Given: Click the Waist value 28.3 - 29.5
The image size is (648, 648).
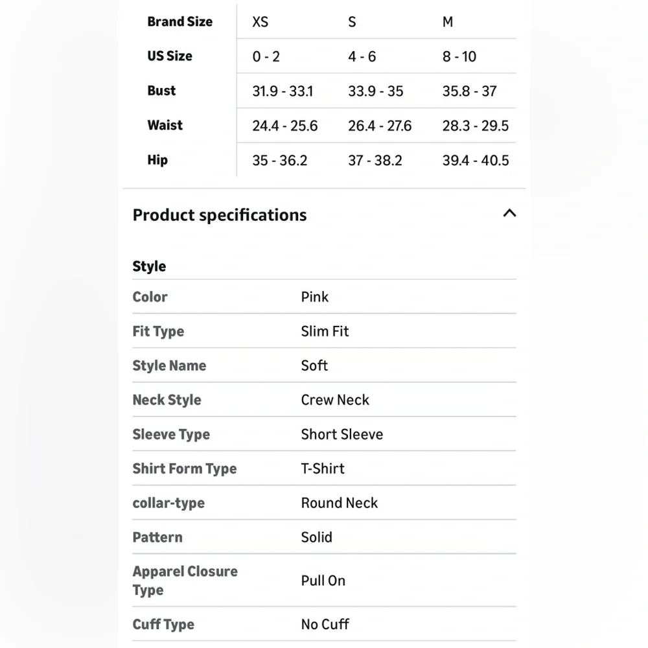Looking at the screenshot, I should click(x=476, y=126).
